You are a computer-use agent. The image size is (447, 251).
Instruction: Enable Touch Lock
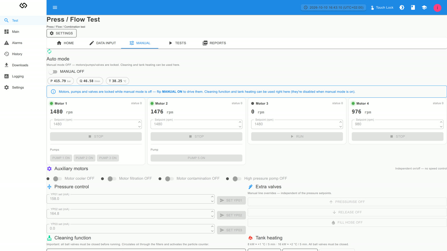pos(382,8)
